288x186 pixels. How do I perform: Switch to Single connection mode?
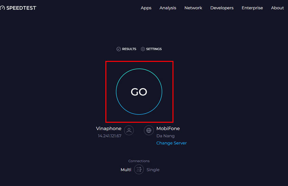point(153,170)
